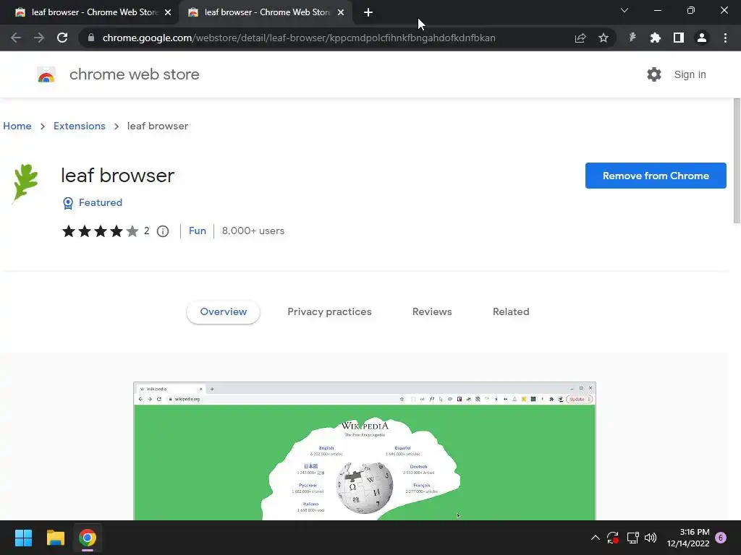Open the Extensions puzzle piece menu
Image resolution: width=741 pixels, height=555 pixels.
click(656, 38)
